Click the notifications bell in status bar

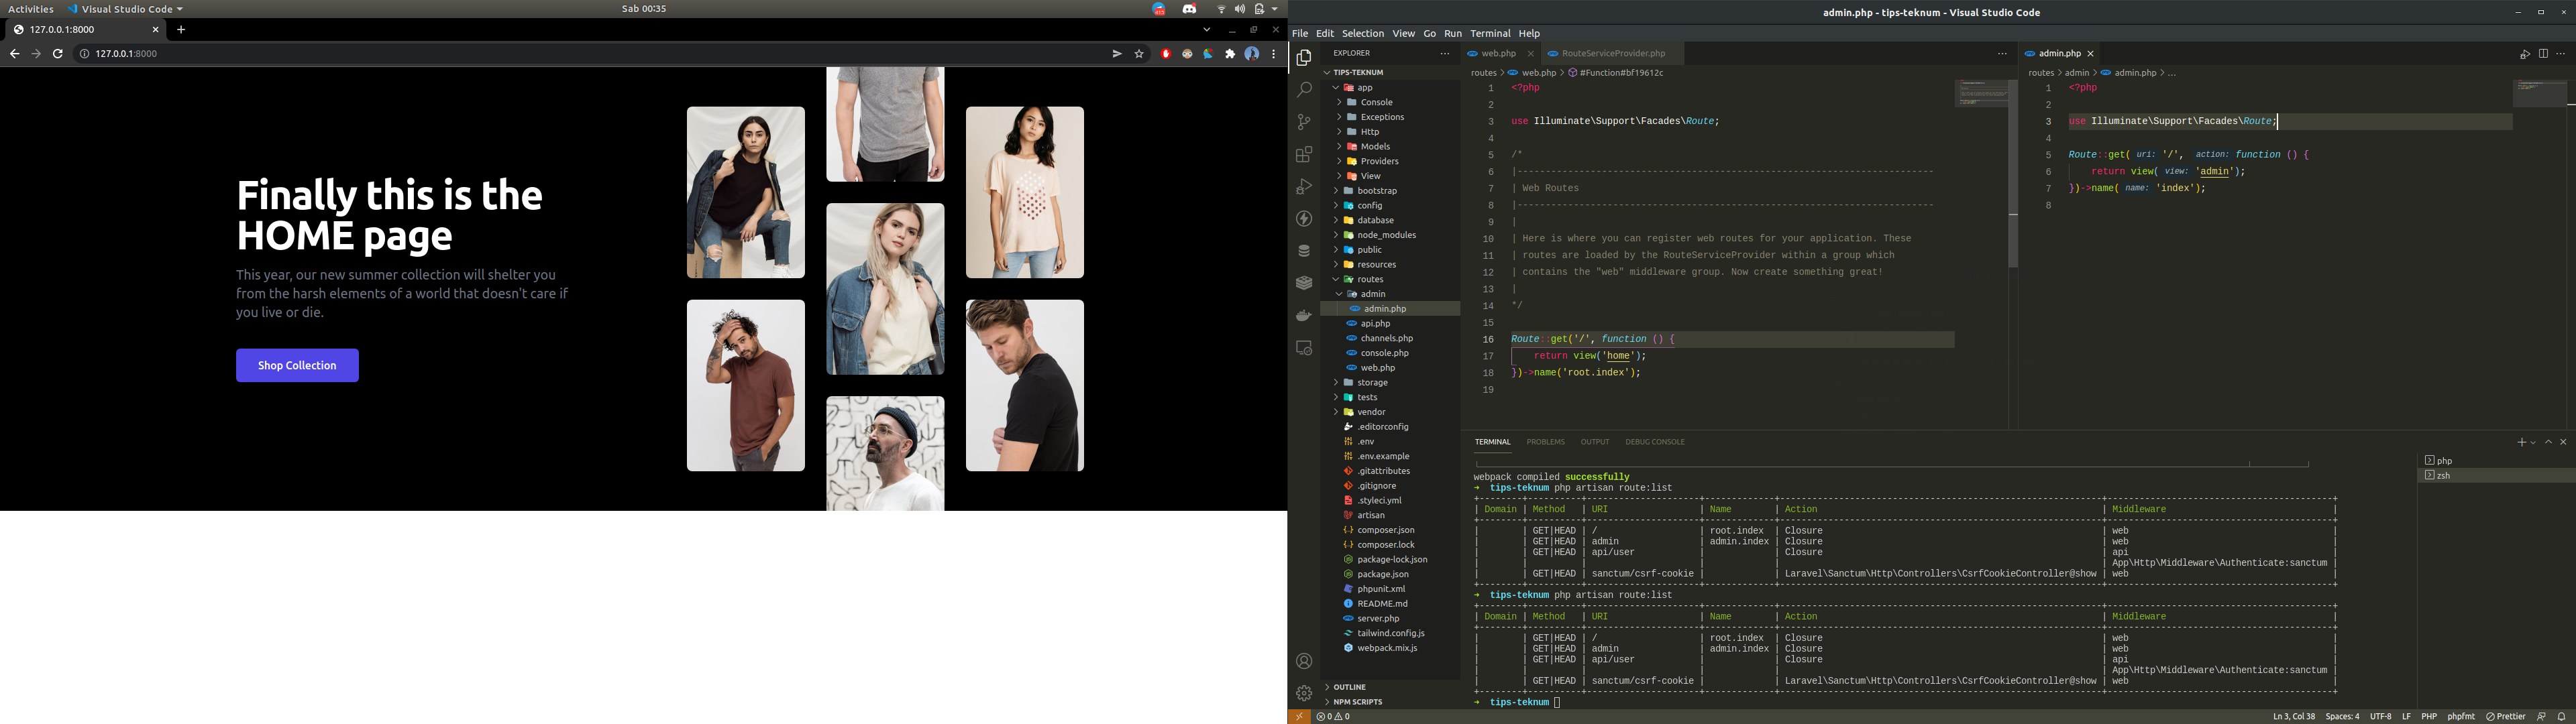click(x=2561, y=717)
